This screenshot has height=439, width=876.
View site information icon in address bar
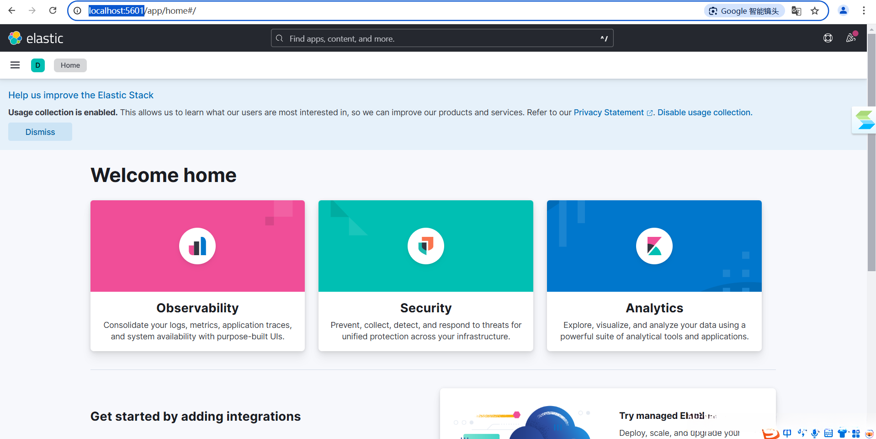pyautogui.click(x=78, y=11)
